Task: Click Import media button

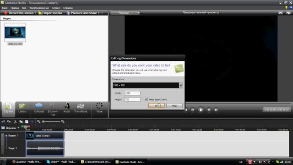Action: [50, 13]
